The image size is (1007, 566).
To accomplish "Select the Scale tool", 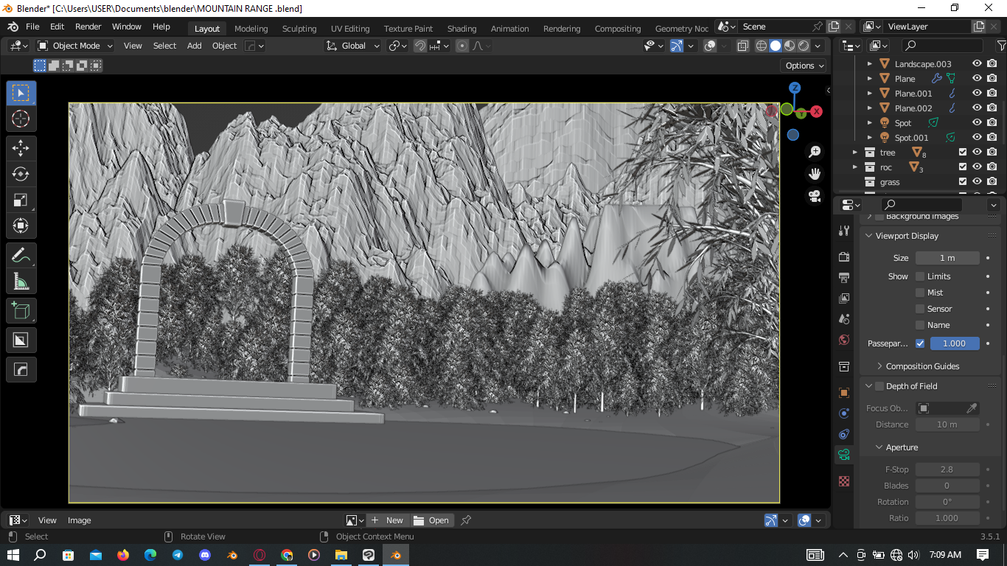I will [x=21, y=200].
